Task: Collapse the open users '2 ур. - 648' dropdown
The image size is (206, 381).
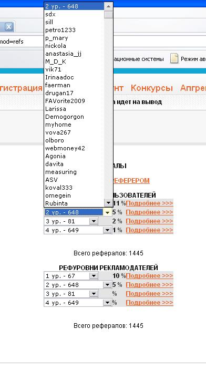Action: pyautogui.click(x=107, y=212)
